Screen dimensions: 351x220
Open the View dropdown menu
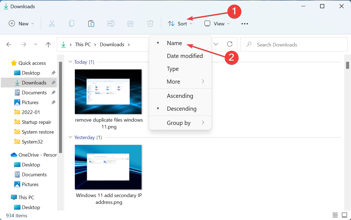pyautogui.click(x=217, y=24)
